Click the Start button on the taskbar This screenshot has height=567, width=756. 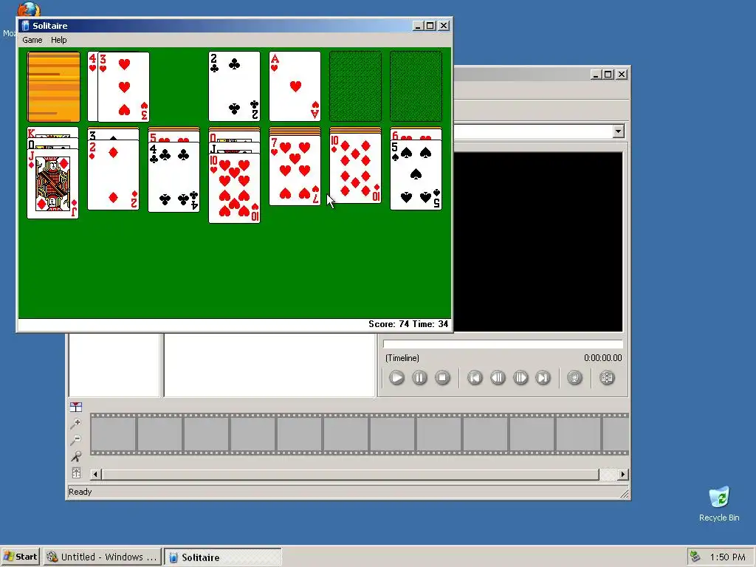click(20, 557)
